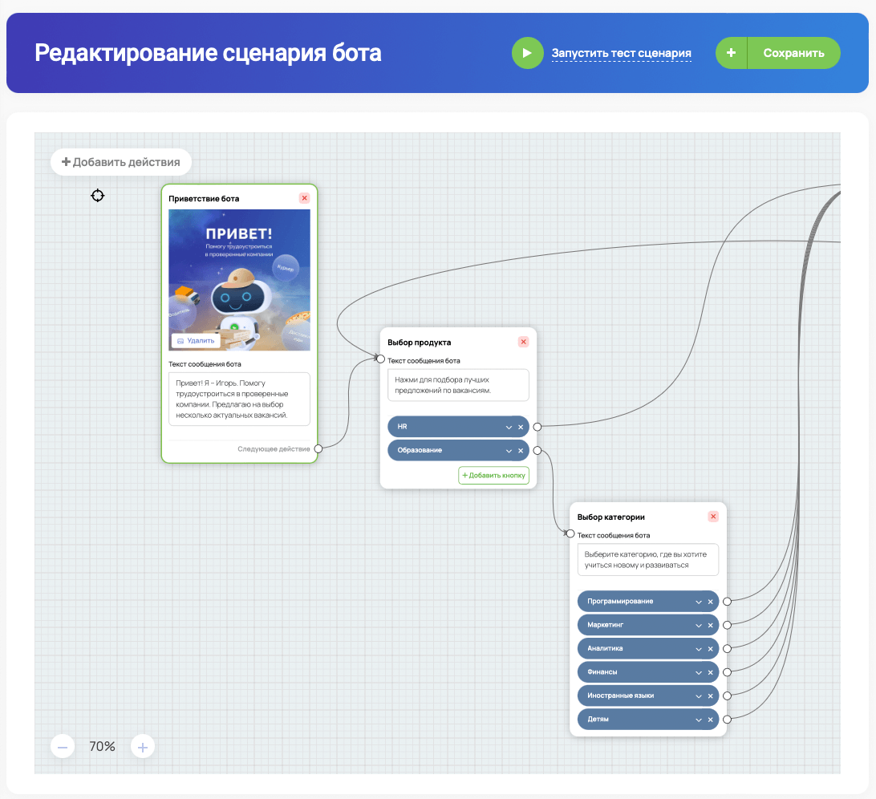Zoom out canvas with minus button
Viewport: 876px width, 799px height.
tap(63, 747)
